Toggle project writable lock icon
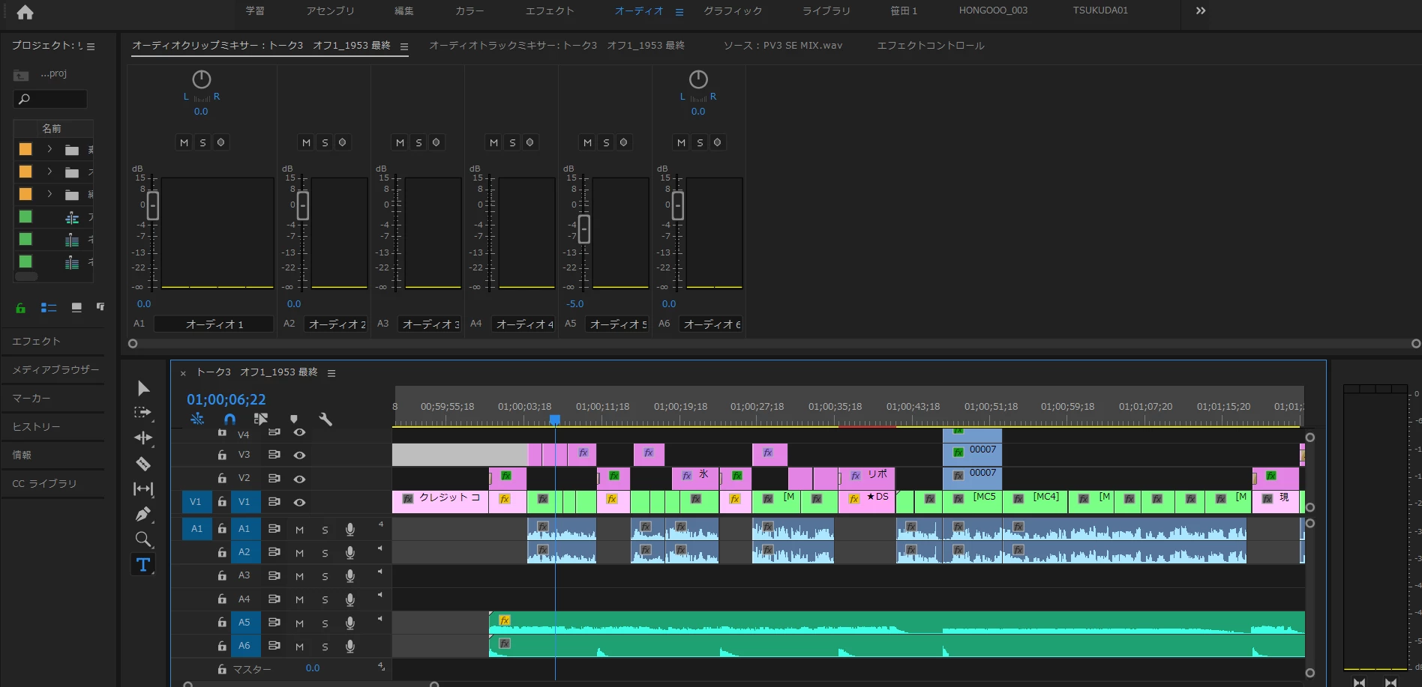 (x=21, y=307)
